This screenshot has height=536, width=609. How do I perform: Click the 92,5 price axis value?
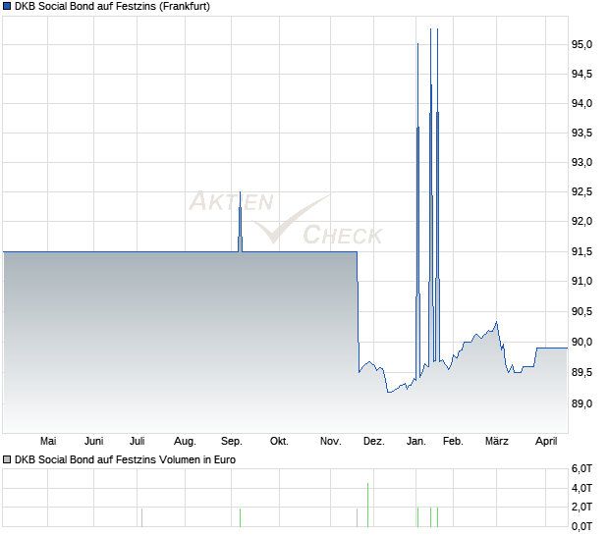(581, 191)
